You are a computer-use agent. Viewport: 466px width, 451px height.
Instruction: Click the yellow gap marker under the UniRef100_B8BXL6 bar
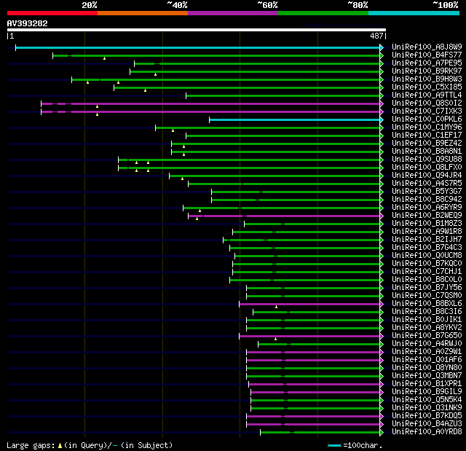[x=276, y=307]
